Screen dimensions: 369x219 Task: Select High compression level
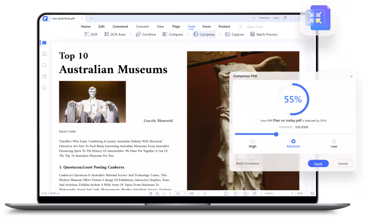(252, 141)
